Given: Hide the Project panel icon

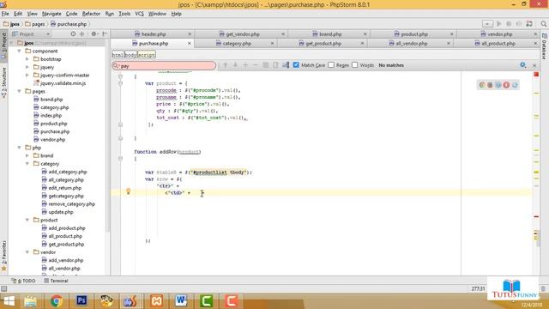Looking at the screenshot, I should [x=105, y=34].
